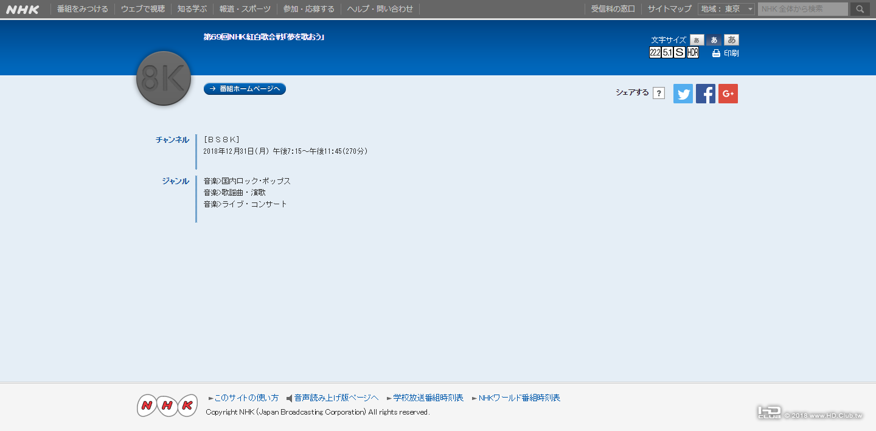The height and width of the screenshot is (431, 876).
Task: Click the printer icon for 印刷
Action: point(716,53)
